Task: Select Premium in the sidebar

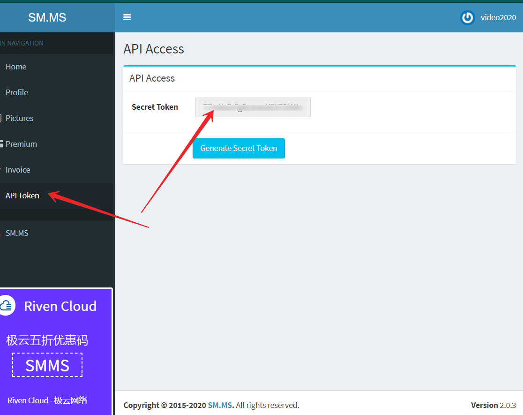Action: pos(21,144)
